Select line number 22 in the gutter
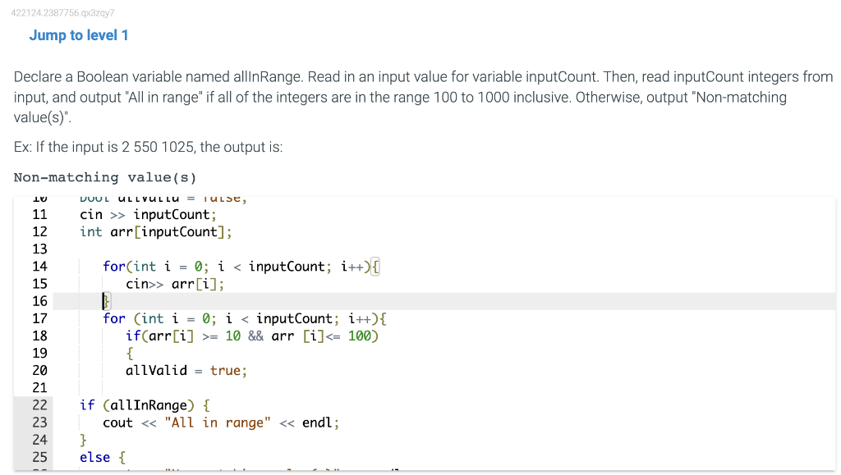This screenshot has height=475, width=841. [x=39, y=404]
